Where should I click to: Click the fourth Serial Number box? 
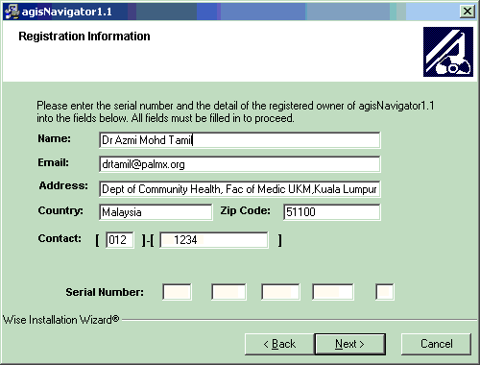point(333,292)
